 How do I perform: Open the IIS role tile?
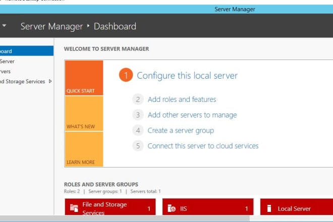[x=208, y=207]
